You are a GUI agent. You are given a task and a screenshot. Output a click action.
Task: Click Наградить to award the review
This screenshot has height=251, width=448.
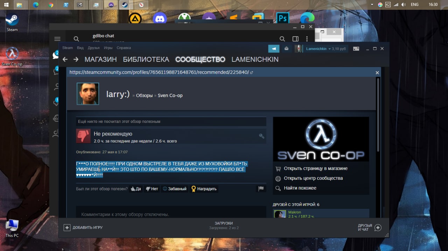pyautogui.click(x=204, y=189)
